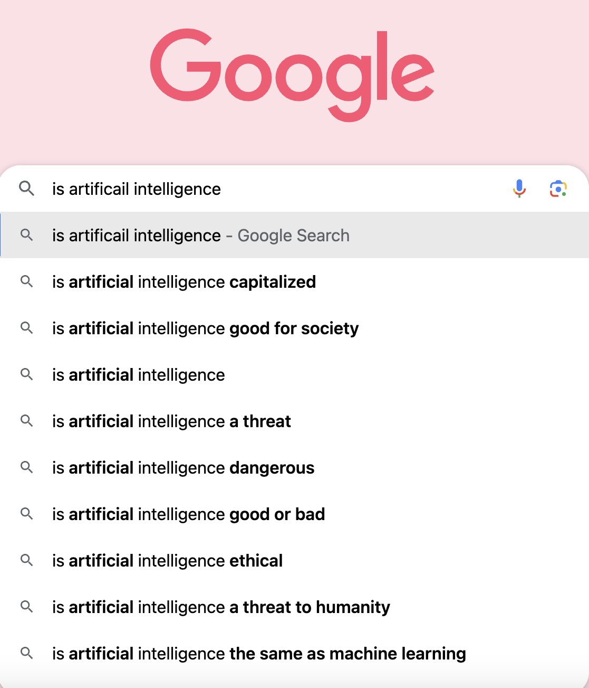Click the Google logo
Viewport: 589px width, 688px height.
292,73
